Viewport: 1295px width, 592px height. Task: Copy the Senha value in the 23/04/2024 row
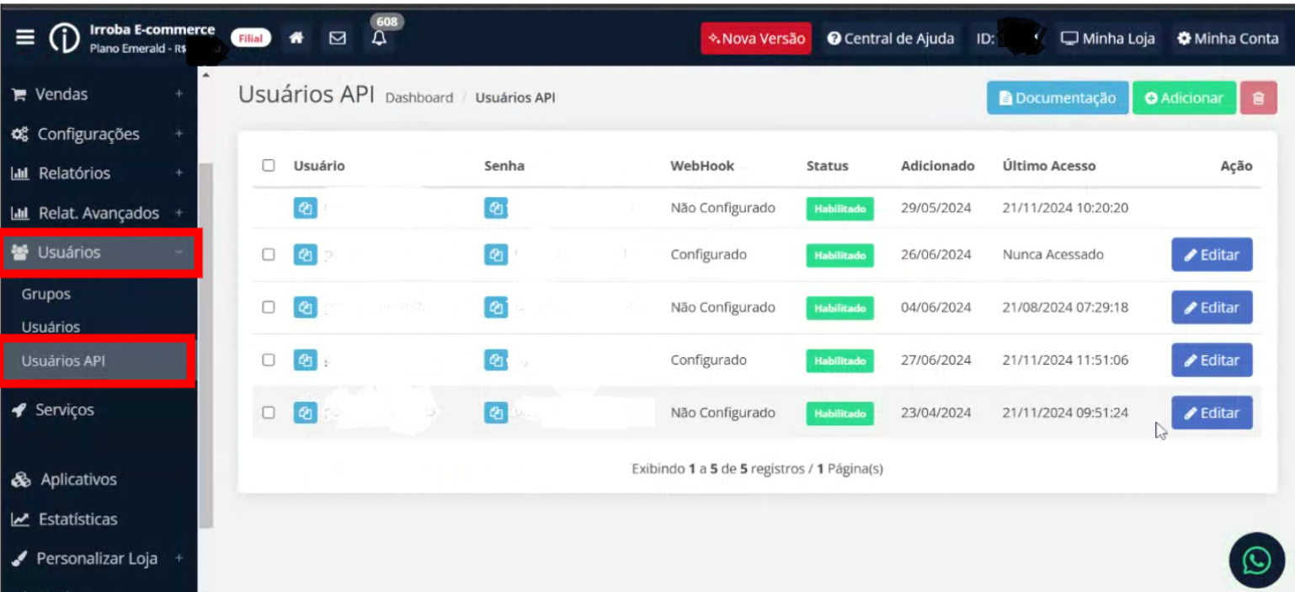click(x=496, y=413)
